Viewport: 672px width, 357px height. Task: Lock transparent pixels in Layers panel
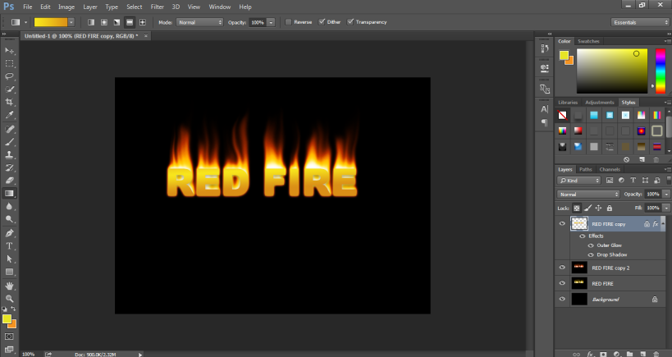click(577, 208)
